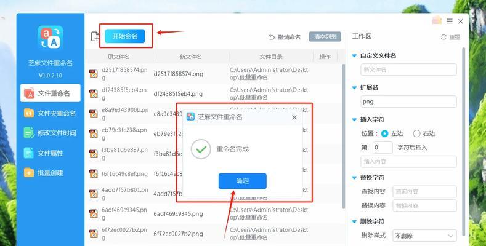Viewport: 486px width, 246px height.
Task: Open 修改文件时间 in sidebar
Action: [51, 133]
